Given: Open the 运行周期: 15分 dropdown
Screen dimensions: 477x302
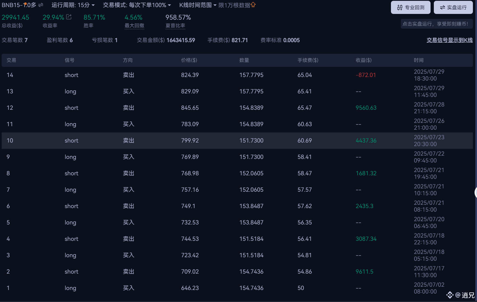Looking at the screenshot, I should coord(73,5).
